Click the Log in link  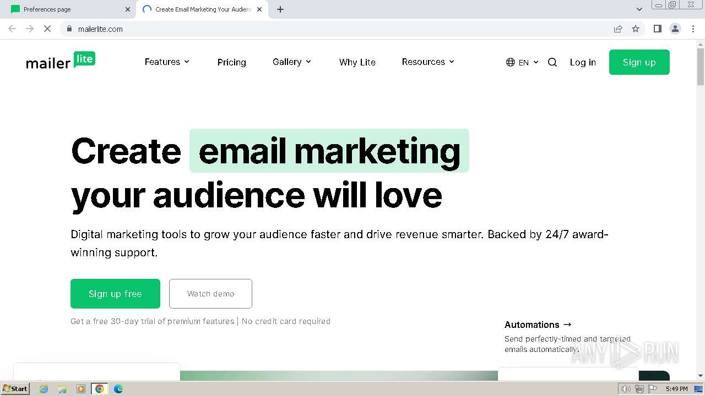pyautogui.click(x=583, y=62)
